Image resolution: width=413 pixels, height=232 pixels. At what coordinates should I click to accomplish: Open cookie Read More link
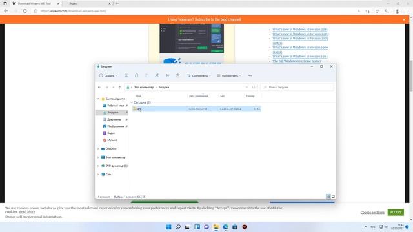(x=27, y=212)
